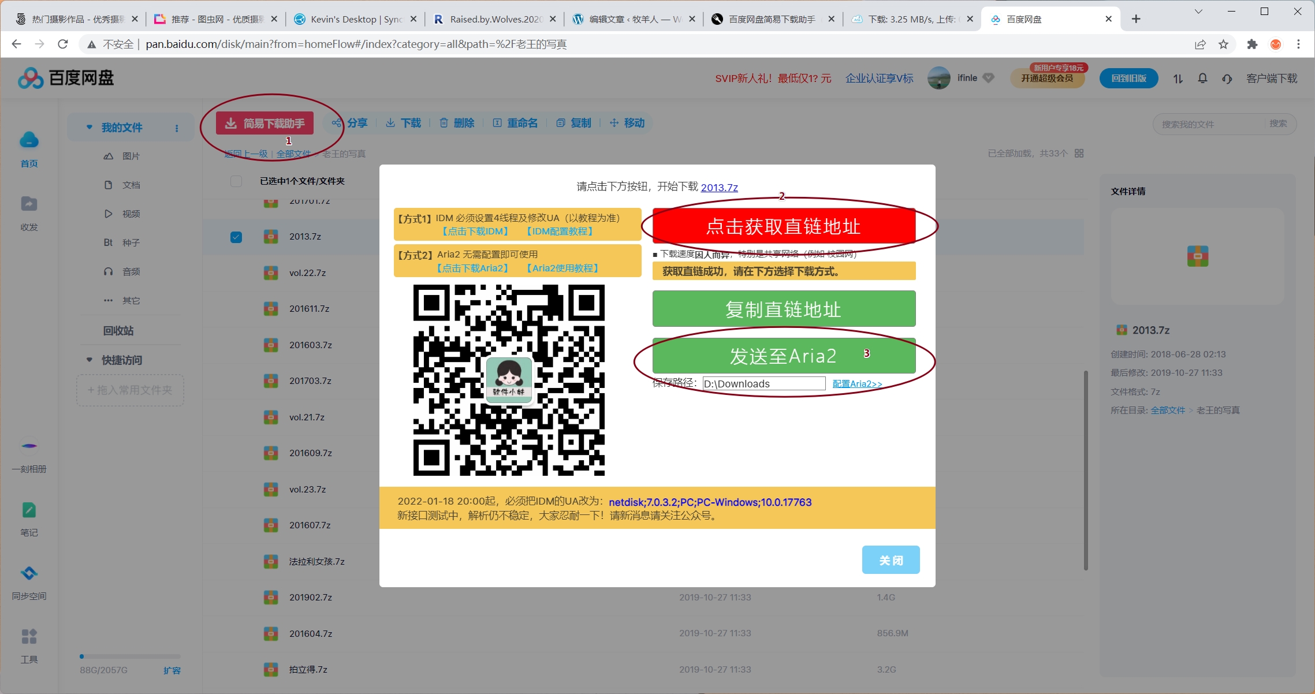The width and height of the screenshot is (1315, 694).
Task: Click the 配置Aria2>> link
Action: point(857,384)
